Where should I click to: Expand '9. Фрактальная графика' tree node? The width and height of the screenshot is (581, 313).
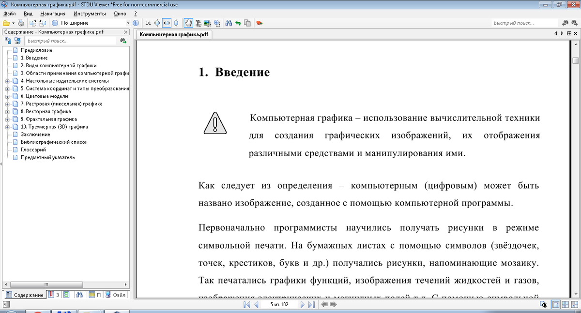point(8,119)
